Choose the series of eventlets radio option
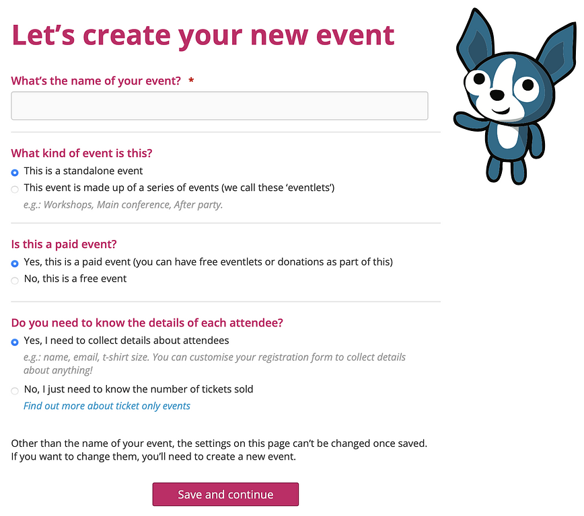584x516 pixels. coord(15,189)
